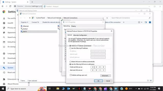Close the Settings - System tab
The height and width of the screenshot is (91, 163).
(28, 2)
